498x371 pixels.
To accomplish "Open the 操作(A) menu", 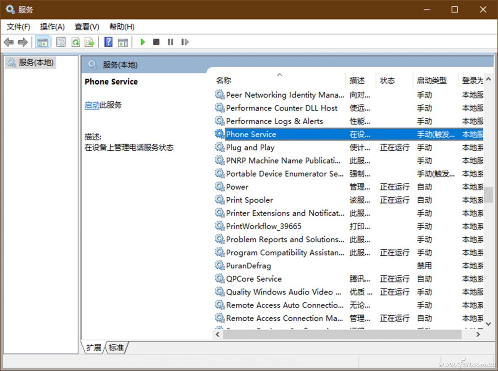I will 52,27.
